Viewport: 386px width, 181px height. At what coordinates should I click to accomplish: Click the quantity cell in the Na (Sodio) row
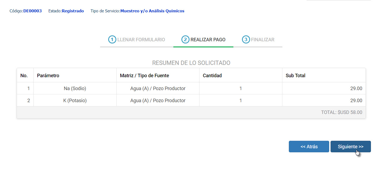[241, 88]
